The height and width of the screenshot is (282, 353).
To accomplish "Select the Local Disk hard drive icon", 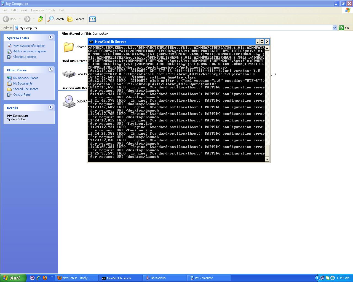I will coord(69,74).
